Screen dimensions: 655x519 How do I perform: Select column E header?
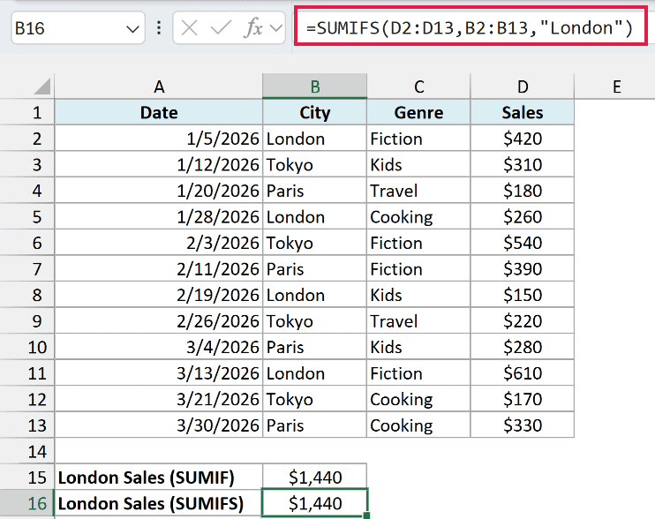tap(616, 86)
